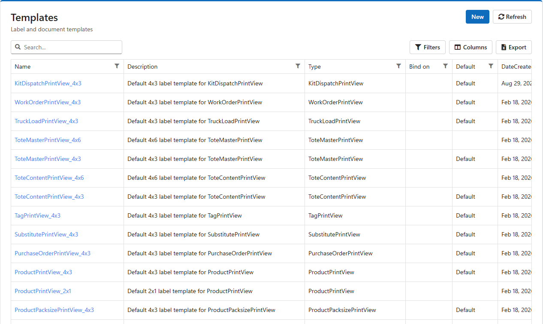
Task: Open ToteContentPrintView_4x3 template link
Action: (x=49, y=197)
